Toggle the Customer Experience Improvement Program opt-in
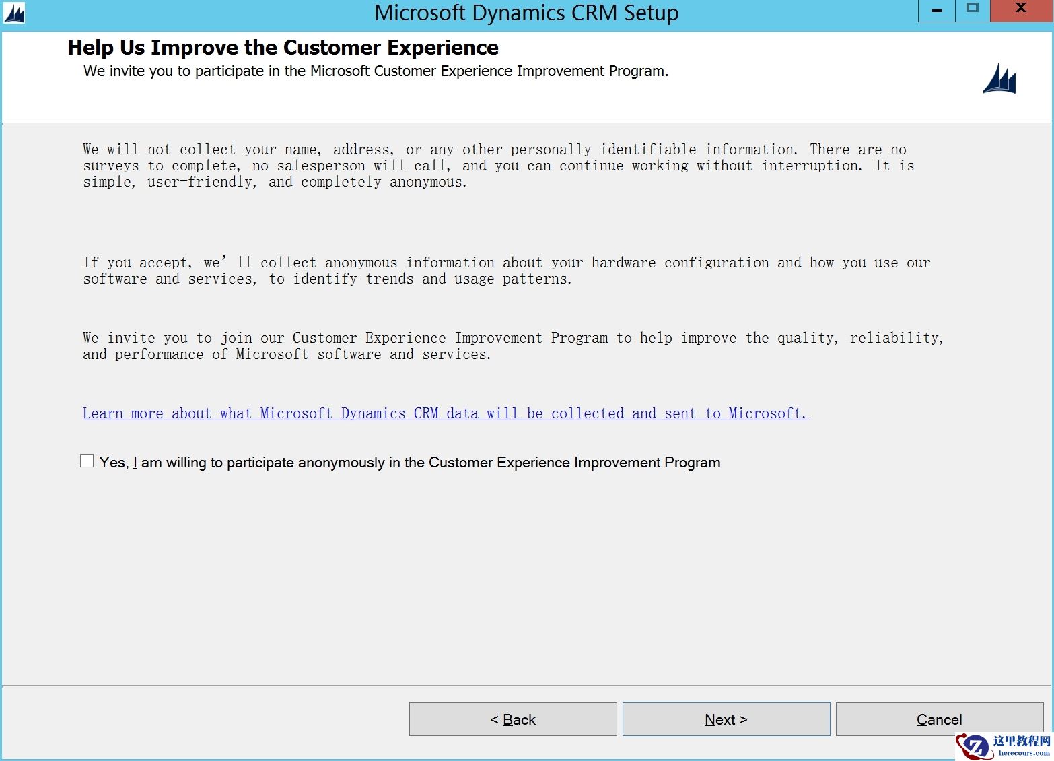 [87, 460]
